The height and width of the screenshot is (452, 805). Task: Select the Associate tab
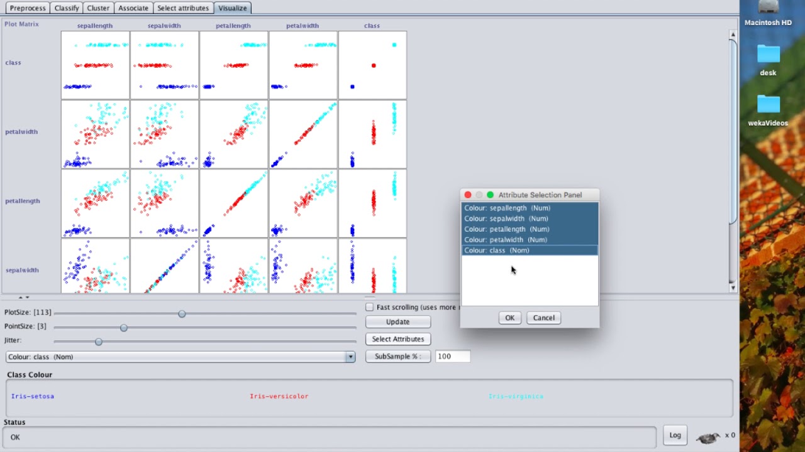[x=133, y=8]
